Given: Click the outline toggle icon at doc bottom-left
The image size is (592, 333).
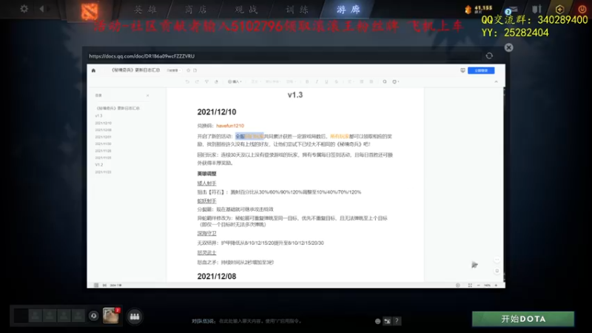Looking at the screenshot, I should [96, 286].
